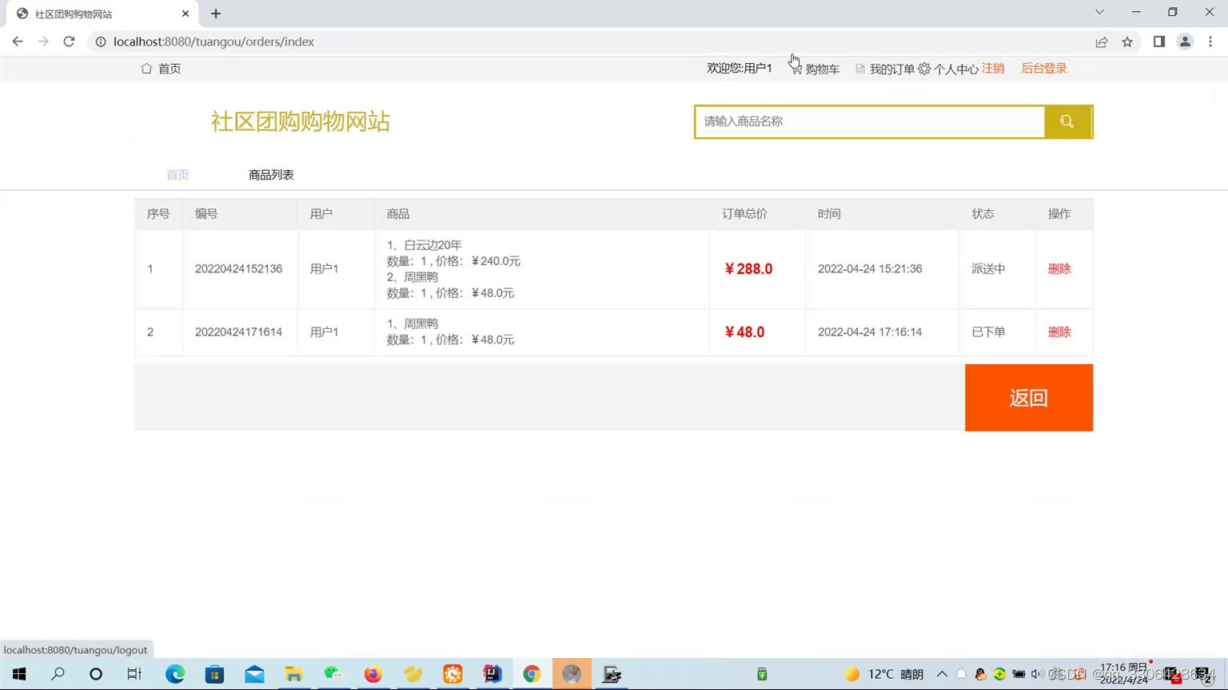Open IntelliJ IDEA from taskbar
1228x690 pixels.
pyautogui.click(x=492, y=674)
